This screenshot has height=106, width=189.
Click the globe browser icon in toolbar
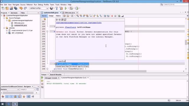(x=51, y=8)
